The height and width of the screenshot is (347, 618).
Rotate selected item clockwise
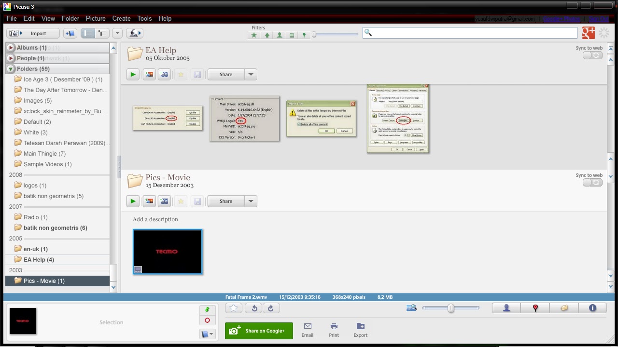tap(271, 308)
